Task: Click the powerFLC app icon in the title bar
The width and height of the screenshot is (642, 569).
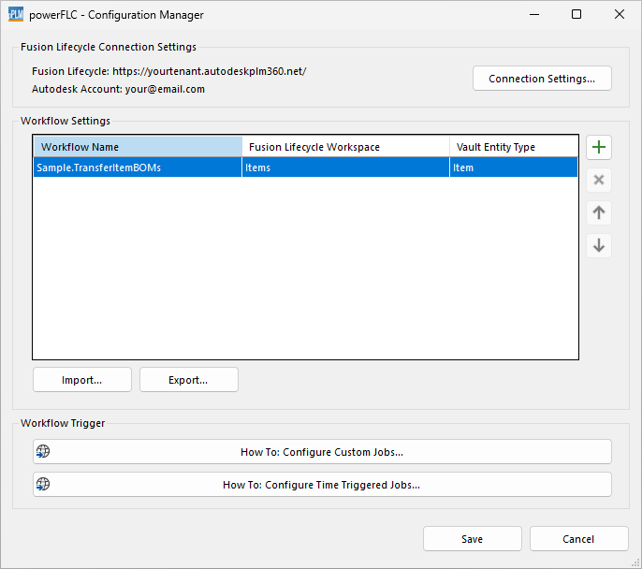Action: (x=15, y=15)
